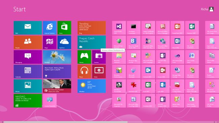Open Data Quality Client tile
The height and width of the screenshot is (123, 219).
(x=192, y=57)
